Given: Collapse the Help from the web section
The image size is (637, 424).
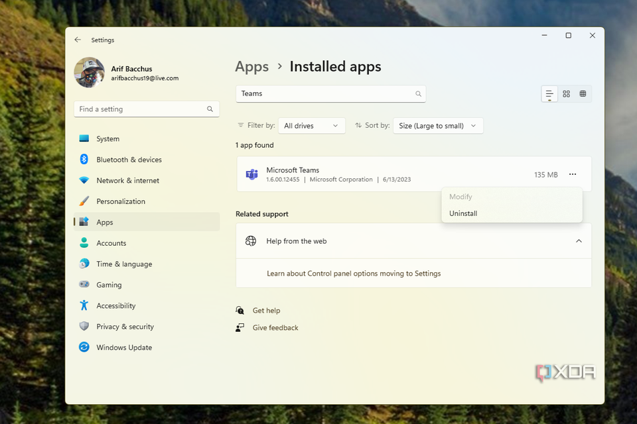Looking at the screenshot, I should point(579,241).
